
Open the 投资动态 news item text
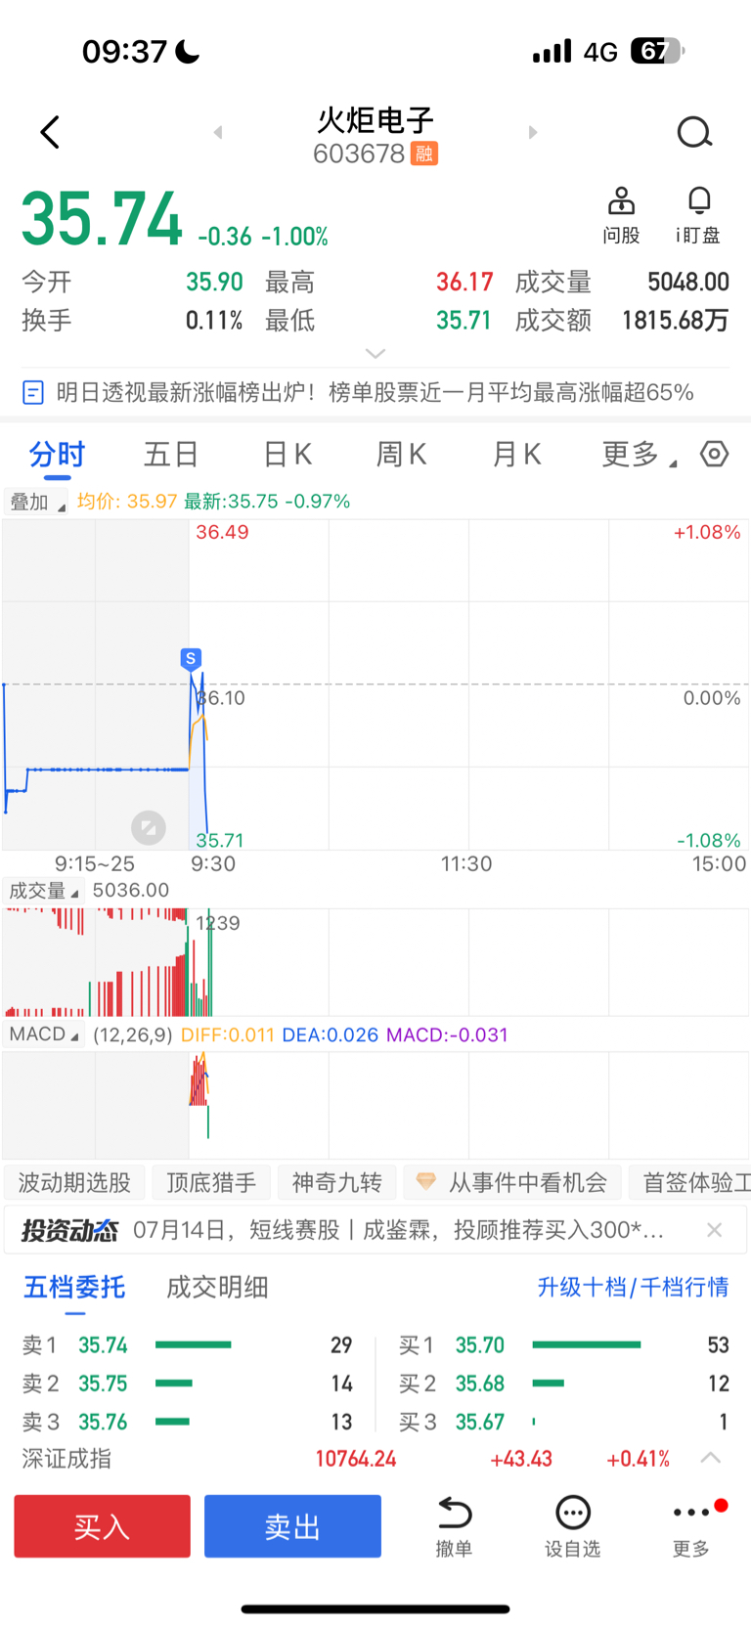[x=399, y=1230]
